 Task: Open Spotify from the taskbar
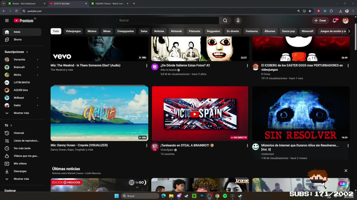[x=225, y=196]
